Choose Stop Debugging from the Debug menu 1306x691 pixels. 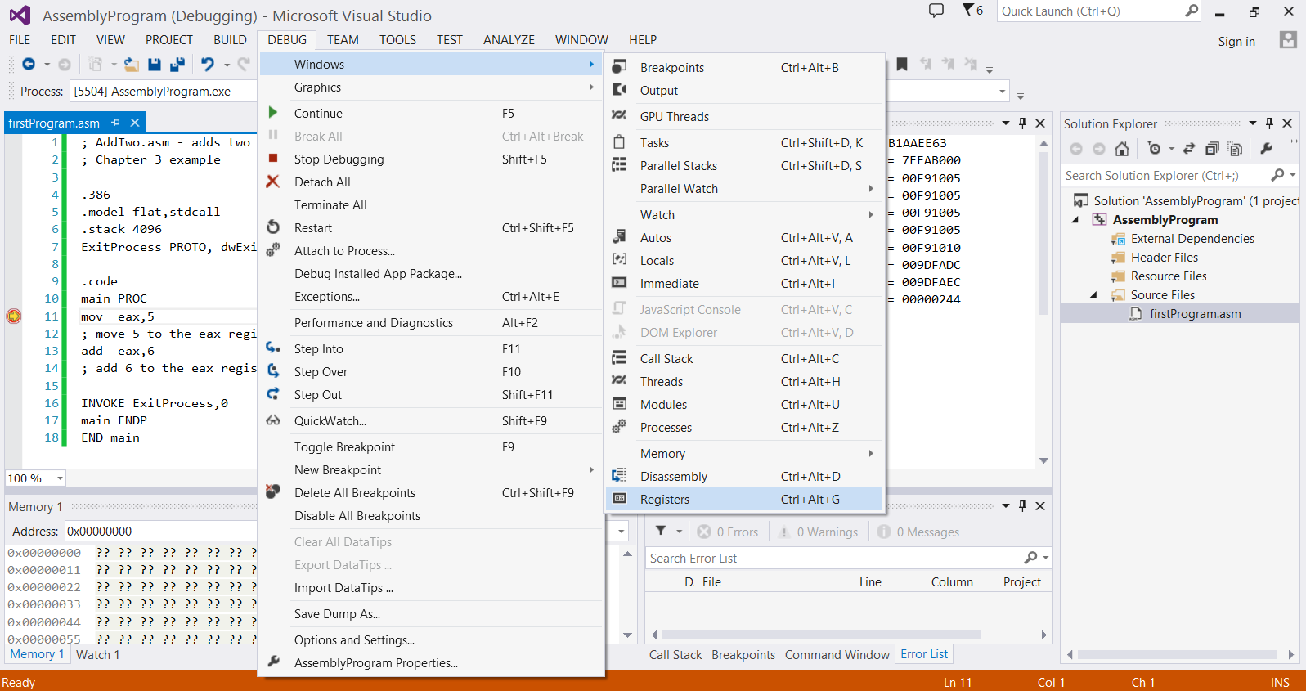[x=432, y=159]
